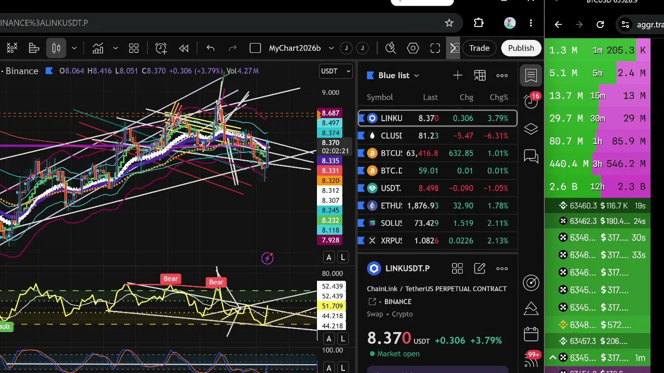The height and width of the screenshot is (373, 664).
Task: Create an alert with the clock-plus icon
Action: pos(161,48)
